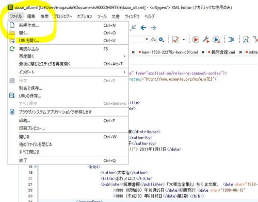Click the 筑摩書房 publisher text
258x202 pixels.
point(132,185)
